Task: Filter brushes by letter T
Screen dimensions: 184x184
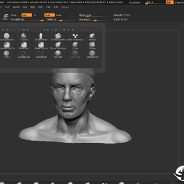Action: click(x=73, y=30)
